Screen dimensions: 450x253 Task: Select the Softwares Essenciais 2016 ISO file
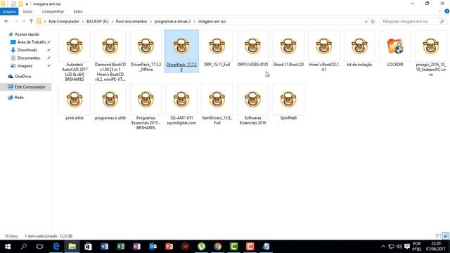[252, 105]
